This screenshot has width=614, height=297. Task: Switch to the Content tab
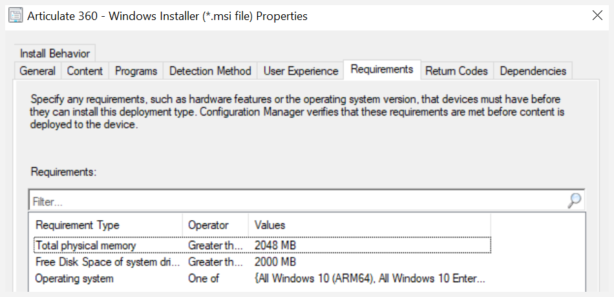[85, 71]
